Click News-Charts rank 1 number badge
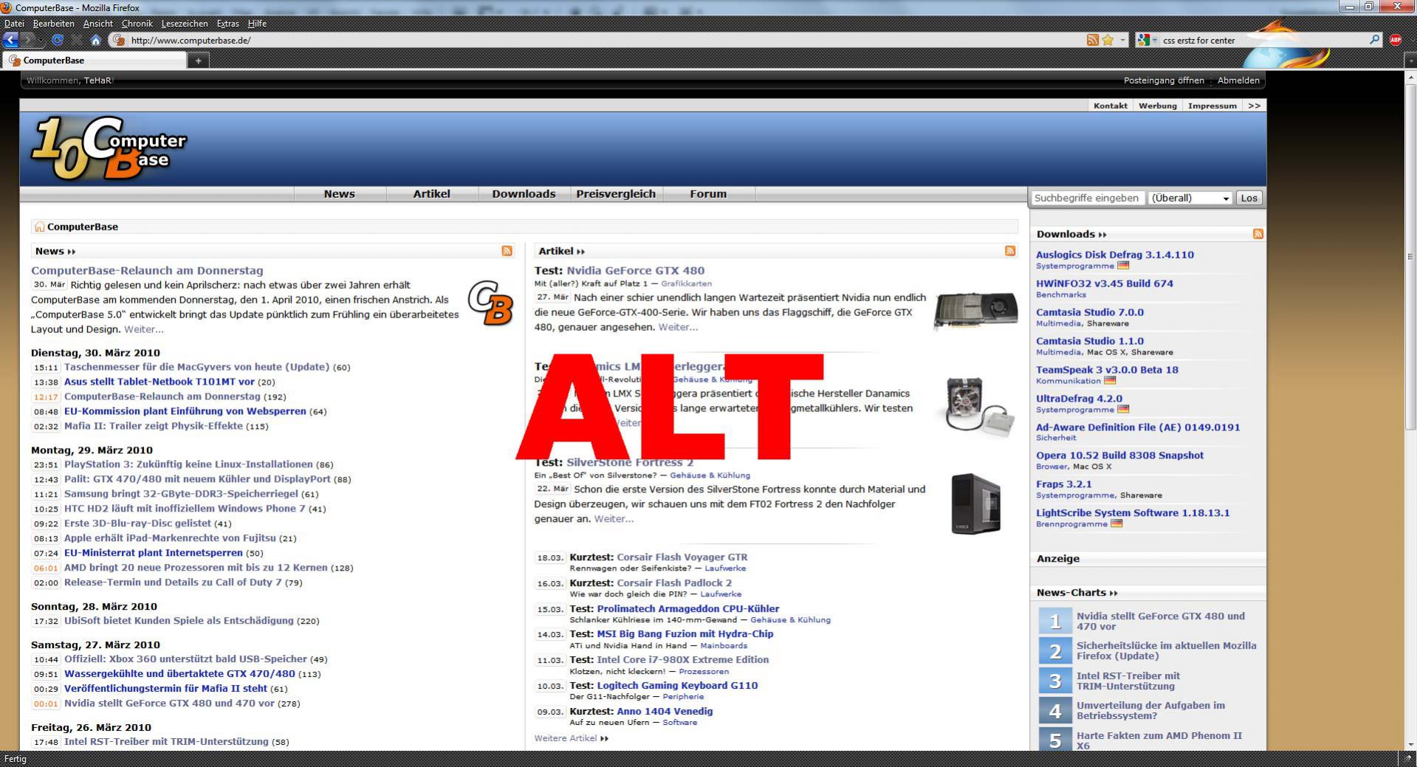This screenshot has height=767, width=1417. coord(1055,621)
